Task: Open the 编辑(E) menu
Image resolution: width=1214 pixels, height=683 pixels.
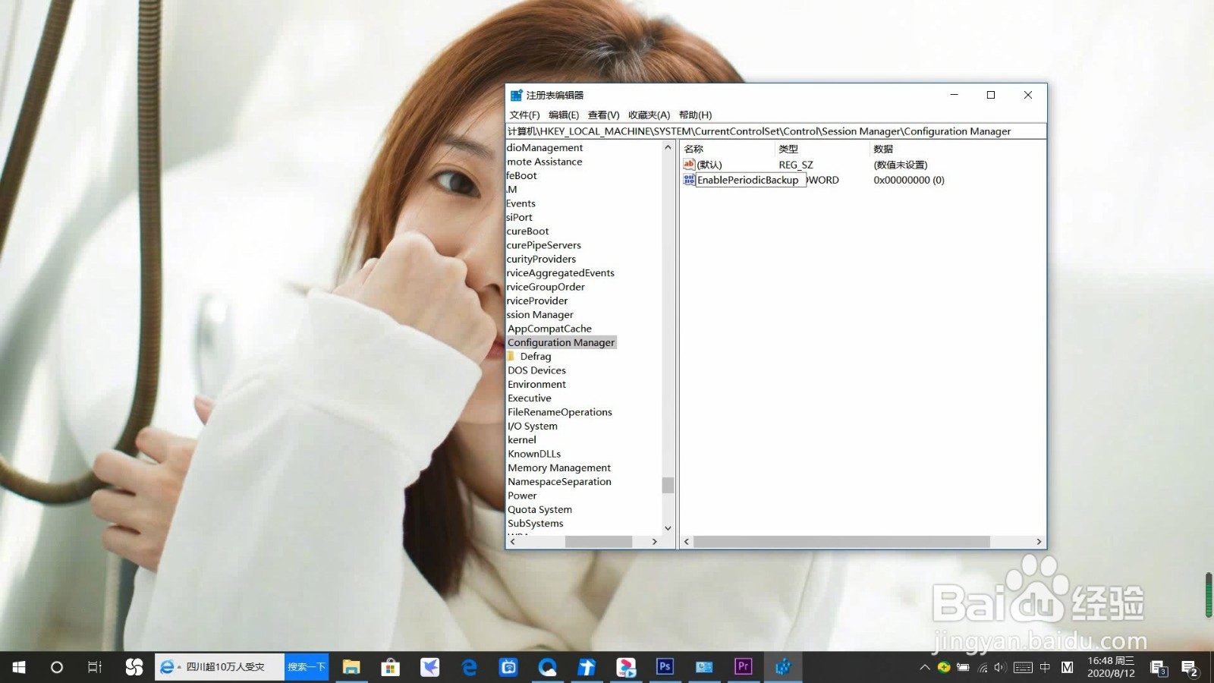Action: point(564,115)
